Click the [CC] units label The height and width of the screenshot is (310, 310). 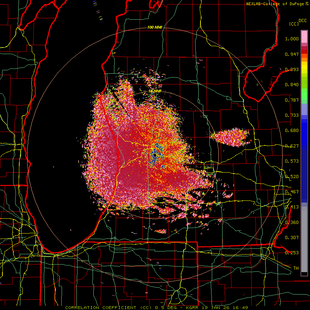click(x=294, y=24)
